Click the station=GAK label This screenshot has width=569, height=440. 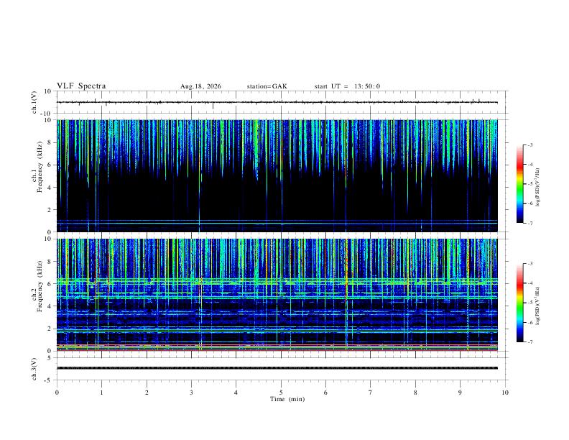point(267,86)
